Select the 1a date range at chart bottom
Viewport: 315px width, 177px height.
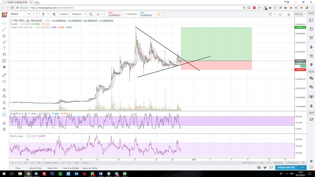[63, 163]
